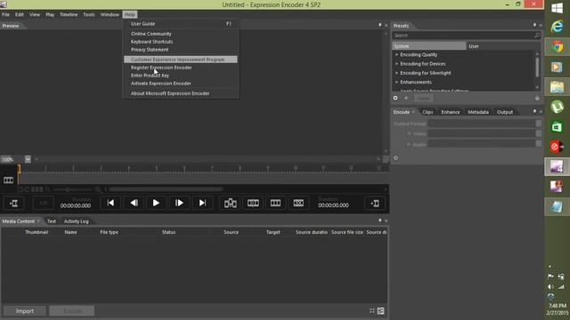Screen dimensions: 570x320
Task: Switch to the Clips tab
Action: [427, 112]
